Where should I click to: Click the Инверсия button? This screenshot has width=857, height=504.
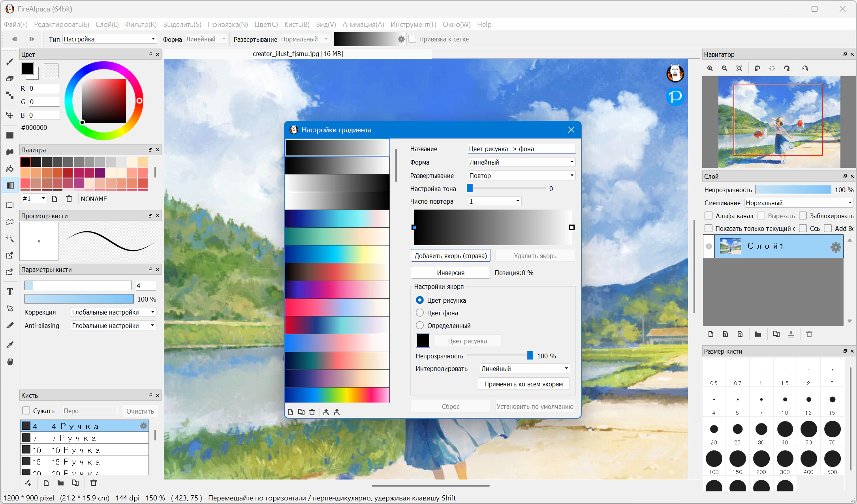point(451,273)
